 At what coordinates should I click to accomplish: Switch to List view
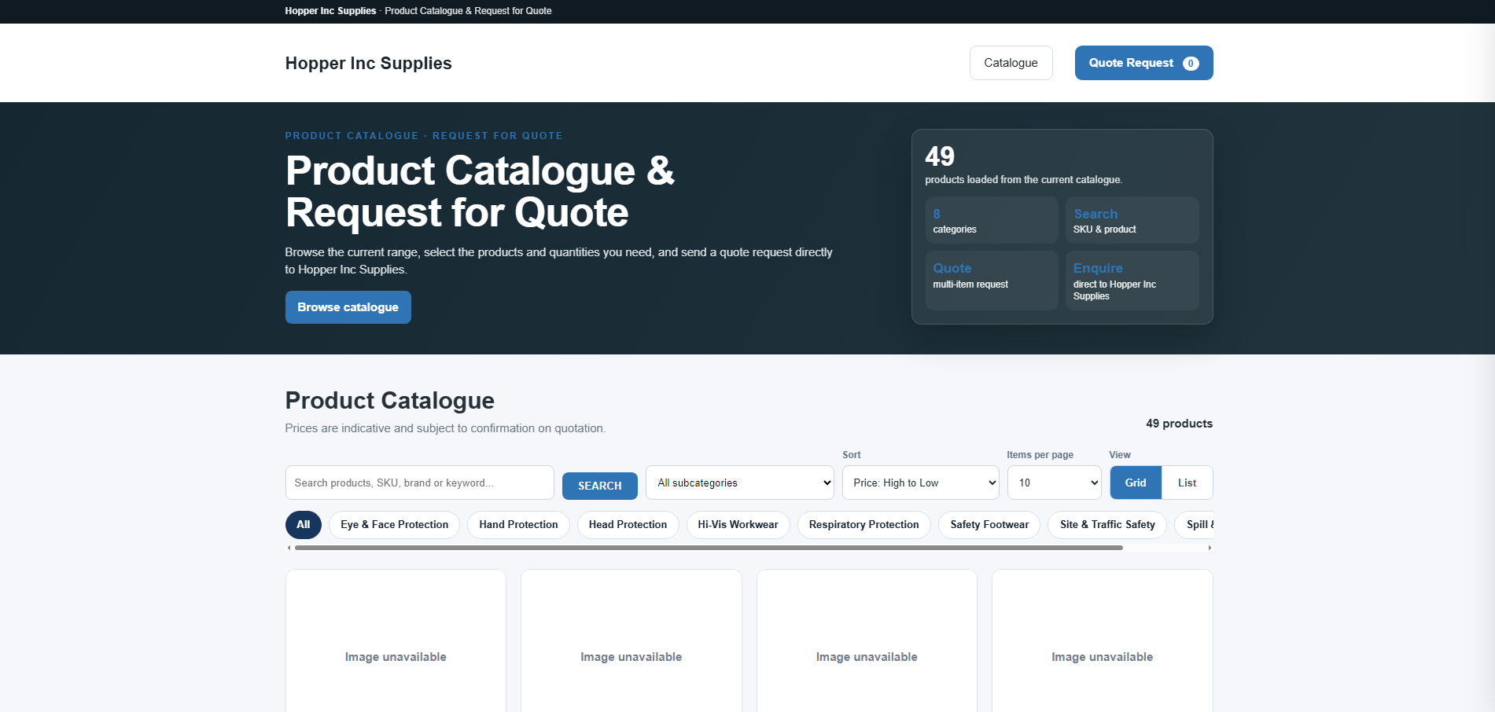tap(1187, 483)
